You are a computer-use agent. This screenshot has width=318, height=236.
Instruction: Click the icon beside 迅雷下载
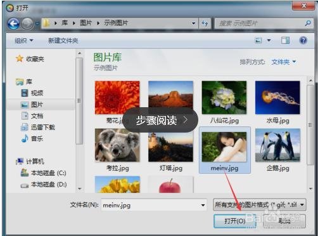(25, 127)
